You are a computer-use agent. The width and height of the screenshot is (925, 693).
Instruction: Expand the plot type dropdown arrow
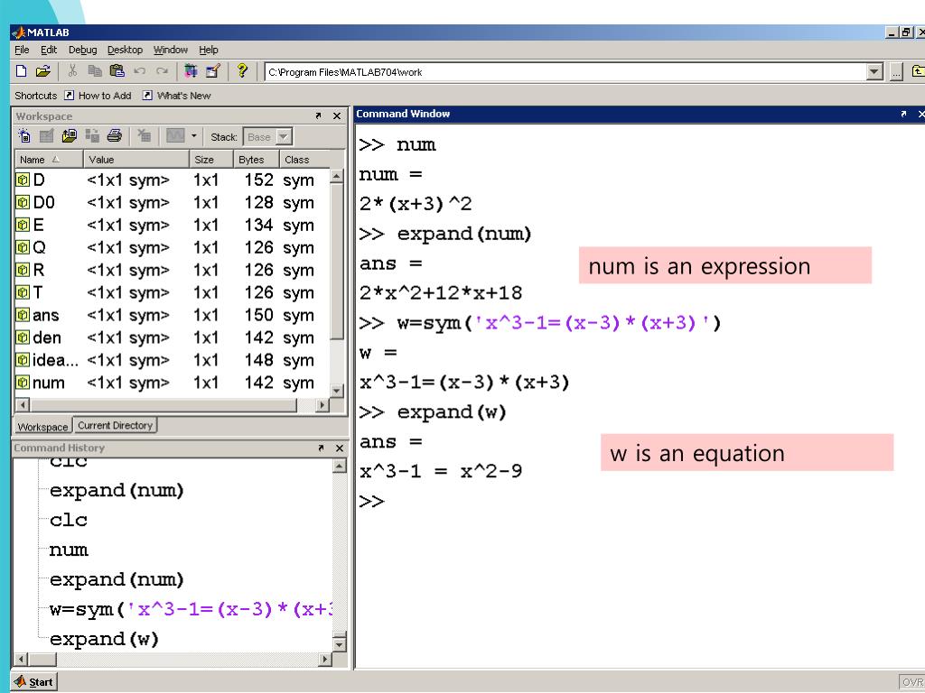193,136
